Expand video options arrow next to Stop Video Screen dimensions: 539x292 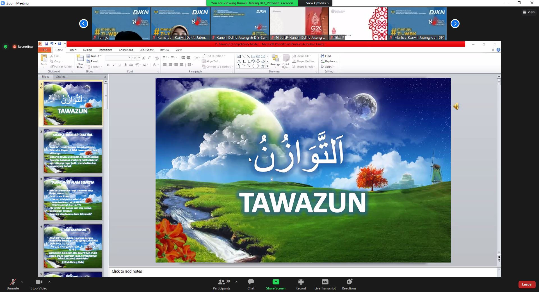pyautogui.click(x=49, y=282)
